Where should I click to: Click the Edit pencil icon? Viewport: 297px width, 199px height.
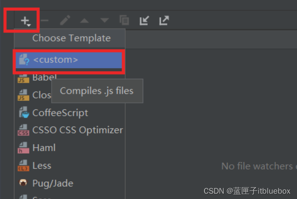(65, 20)
